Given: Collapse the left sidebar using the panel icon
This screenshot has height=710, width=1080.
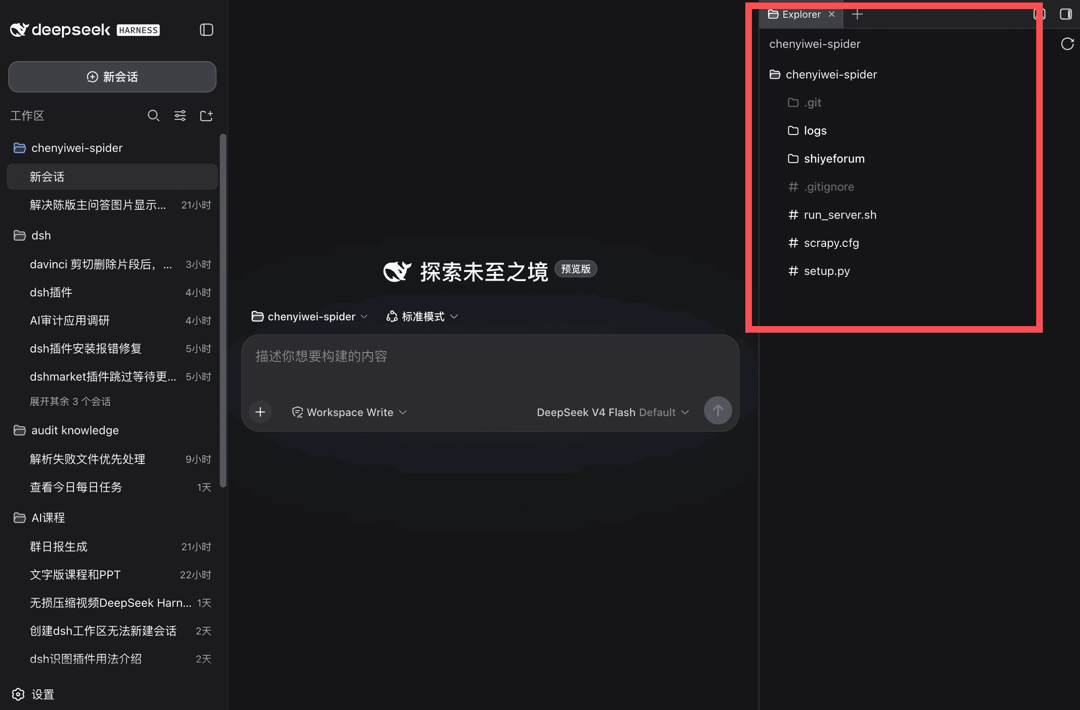Looking at the screenshot, I should (207, 30).
